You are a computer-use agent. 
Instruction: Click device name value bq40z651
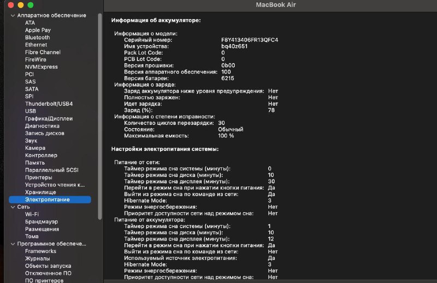pos(234,46)
